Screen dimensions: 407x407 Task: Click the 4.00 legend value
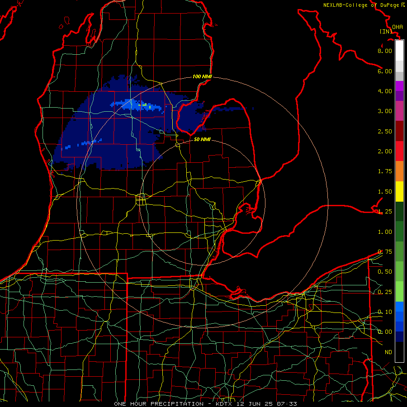(385, 91)
